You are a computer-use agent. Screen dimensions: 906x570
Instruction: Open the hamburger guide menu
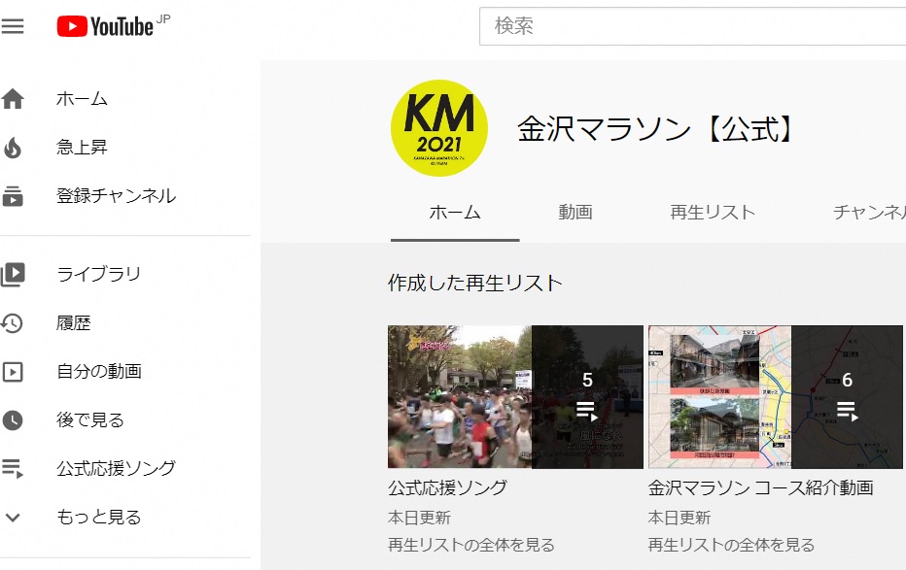click(x=12, y=26)
